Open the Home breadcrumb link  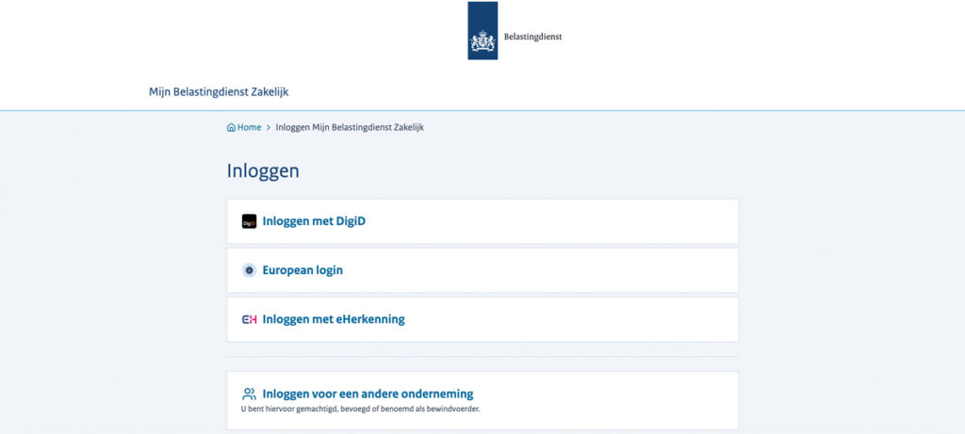(x=249, y=127)
